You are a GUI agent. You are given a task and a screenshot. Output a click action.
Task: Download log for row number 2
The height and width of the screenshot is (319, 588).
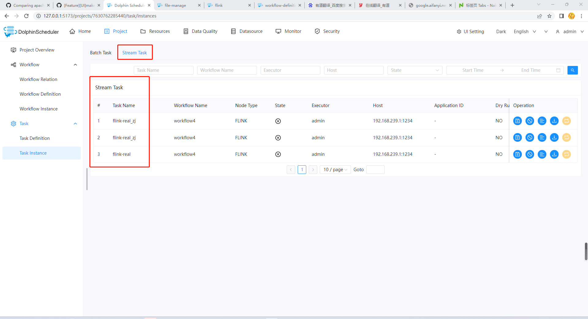click(x=554, y=137)
